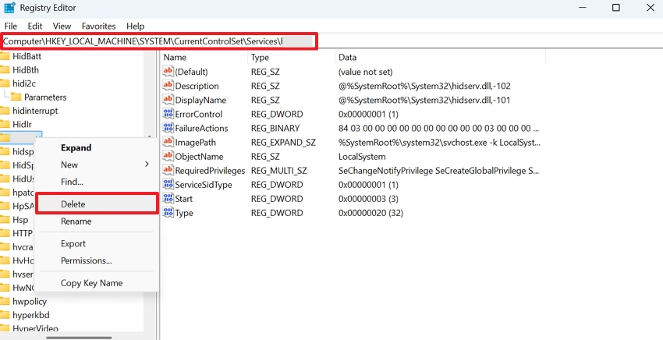Choose Expand from the context menu

tap(97, 147)
